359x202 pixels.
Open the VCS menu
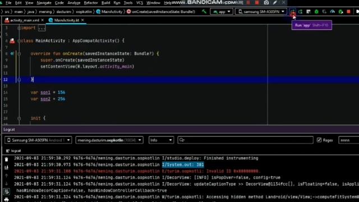point(140,3)
